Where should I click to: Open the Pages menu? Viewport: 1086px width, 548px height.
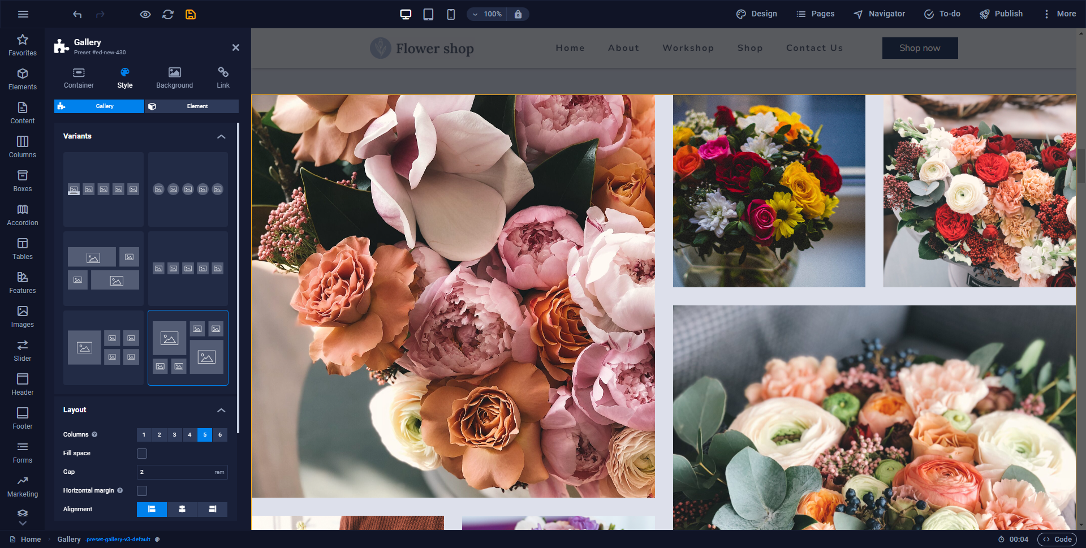point(816,14)
